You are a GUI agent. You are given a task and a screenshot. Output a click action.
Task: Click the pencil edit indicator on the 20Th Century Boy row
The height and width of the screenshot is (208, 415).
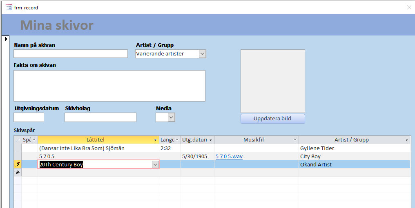pos(18,164)
